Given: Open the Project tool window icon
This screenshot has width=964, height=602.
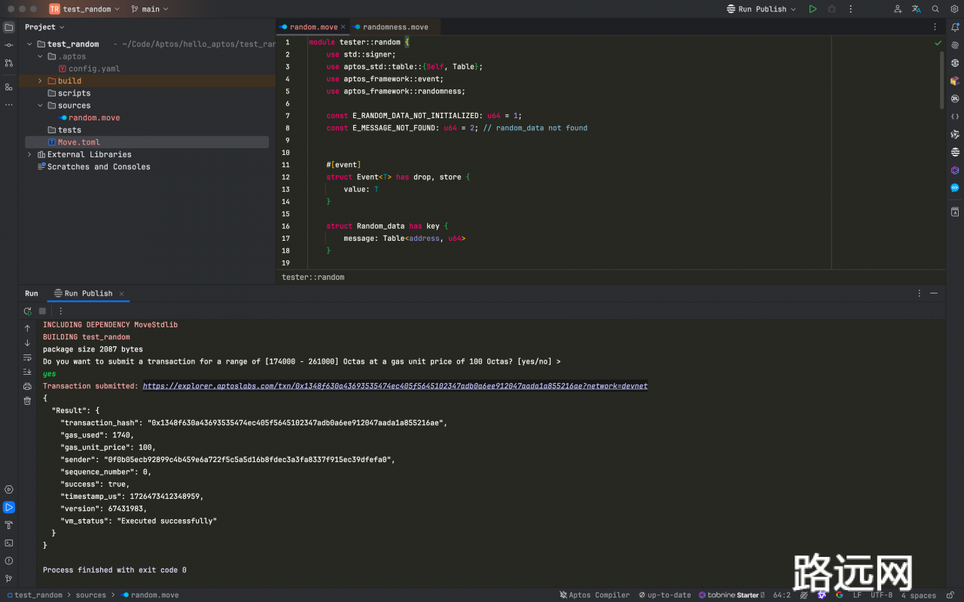Looking at the screenshot, I should point(9,27).
